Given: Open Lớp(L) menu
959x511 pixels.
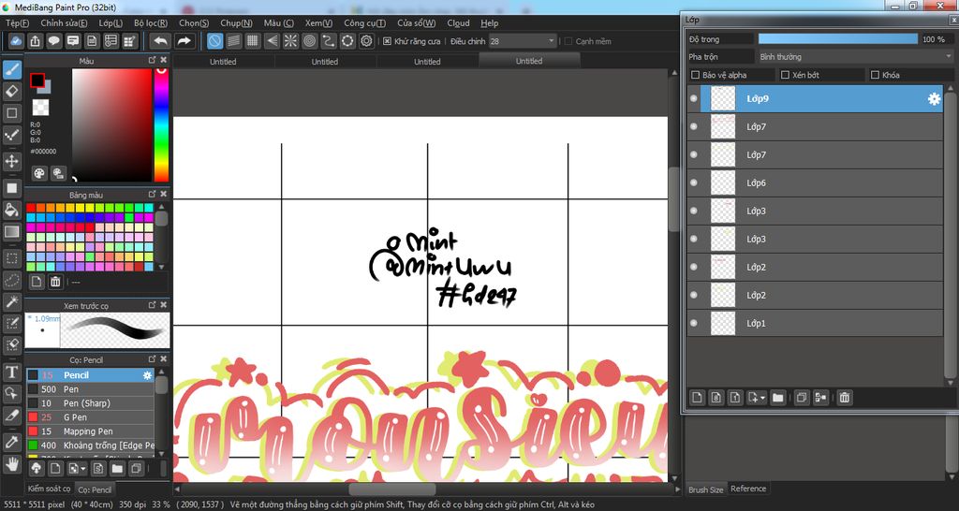Looking at the screenshot, I should pos(111,22).
